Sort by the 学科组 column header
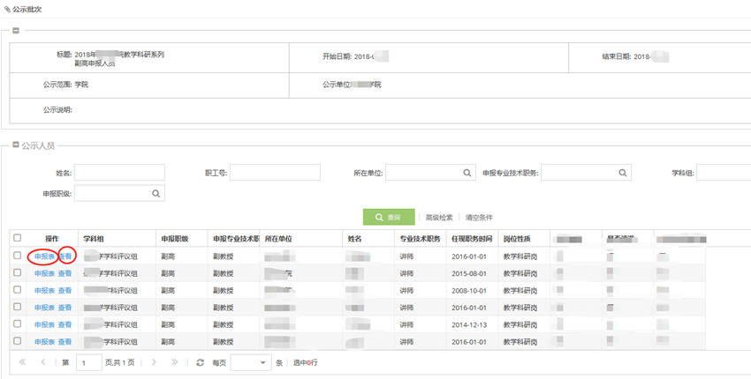The height and width of the screenshot is (379, 751). [x=94, y=239]
